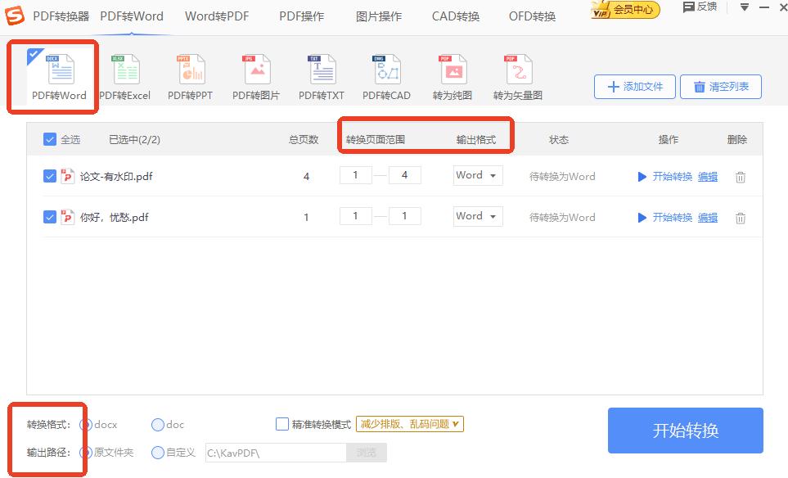Image resolution: width=788 pixels, height=478 pixels.
Task: Delete 论文-有水印.pdf using its trash icon
Action: [x=740, y=177]
